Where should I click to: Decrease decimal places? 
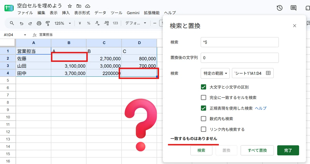pos(97,23)
